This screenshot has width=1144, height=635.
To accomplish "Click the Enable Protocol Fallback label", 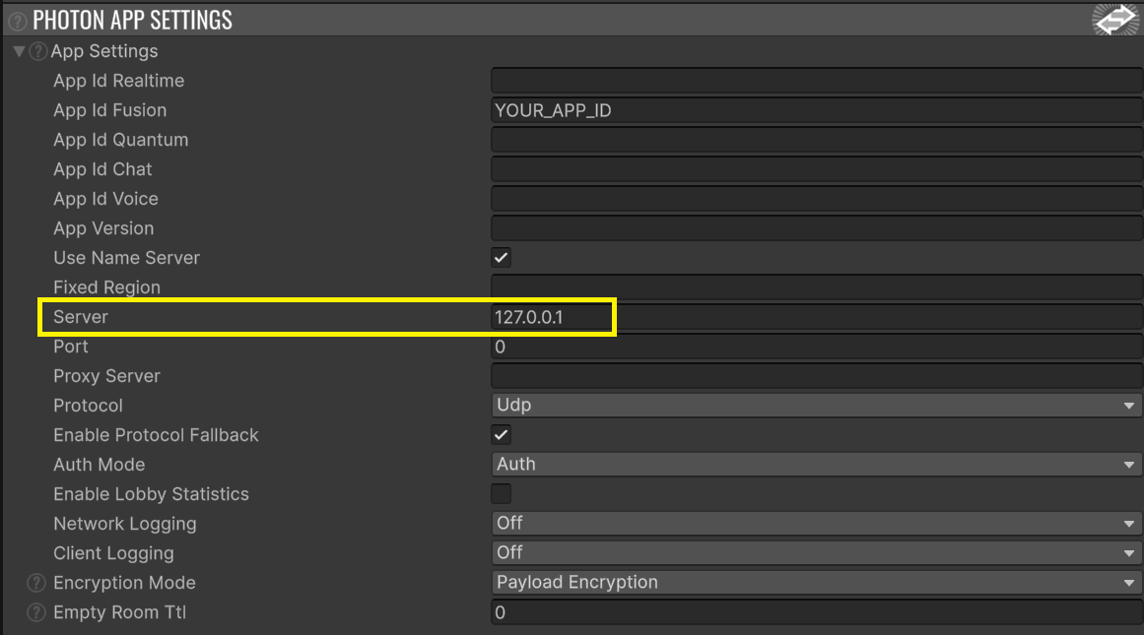I will [x=156, y=435].
